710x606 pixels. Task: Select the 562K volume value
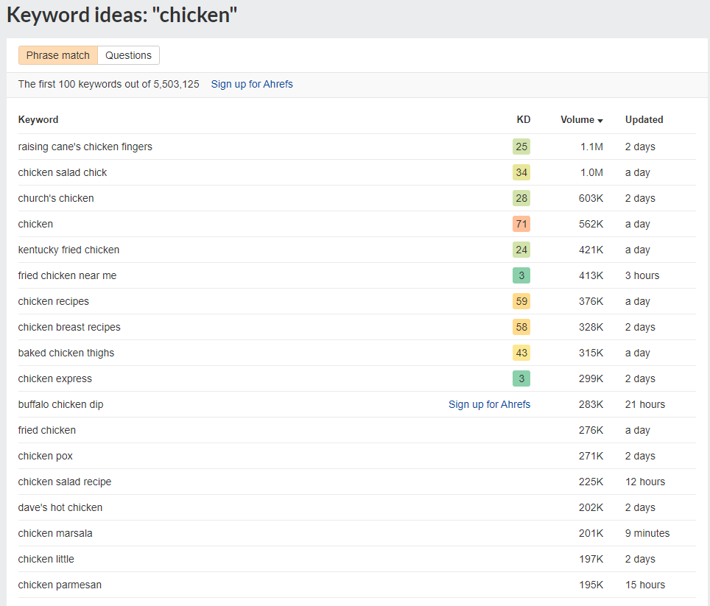pos(591,225)
